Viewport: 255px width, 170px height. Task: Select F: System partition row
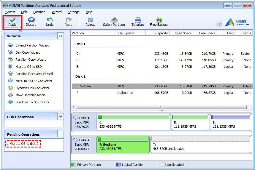pos(162,86)
